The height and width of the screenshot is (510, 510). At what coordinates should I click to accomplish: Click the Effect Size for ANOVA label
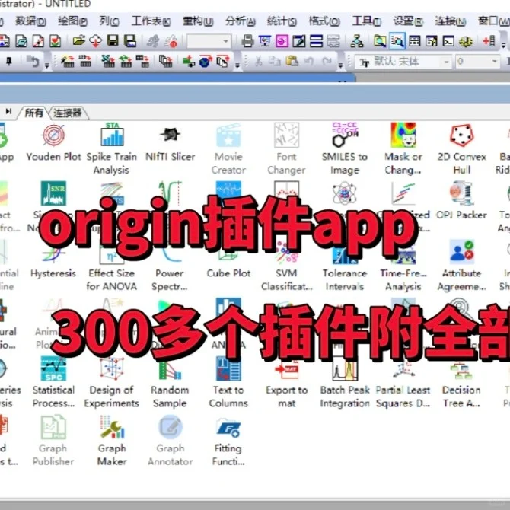click(x=112, y=279)
